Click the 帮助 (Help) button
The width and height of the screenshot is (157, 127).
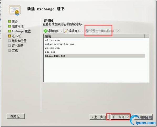tap(15, 116)
